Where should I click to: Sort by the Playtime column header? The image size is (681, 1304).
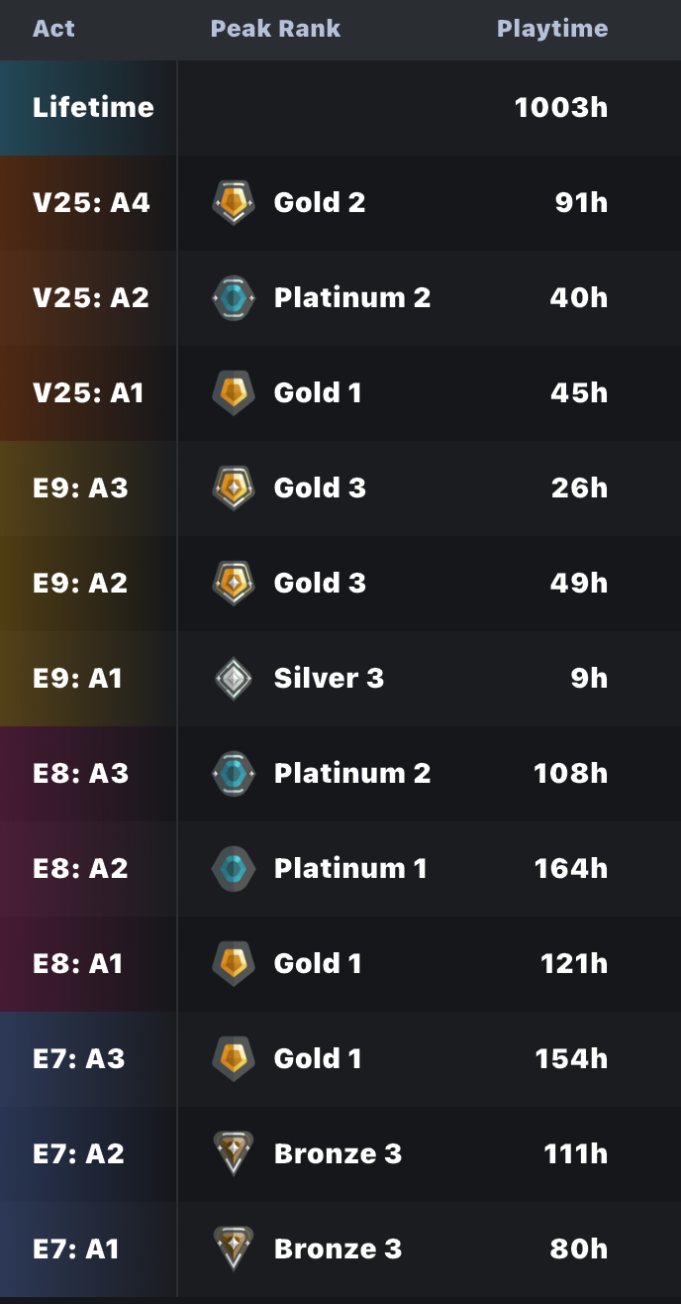click(552, 29)
